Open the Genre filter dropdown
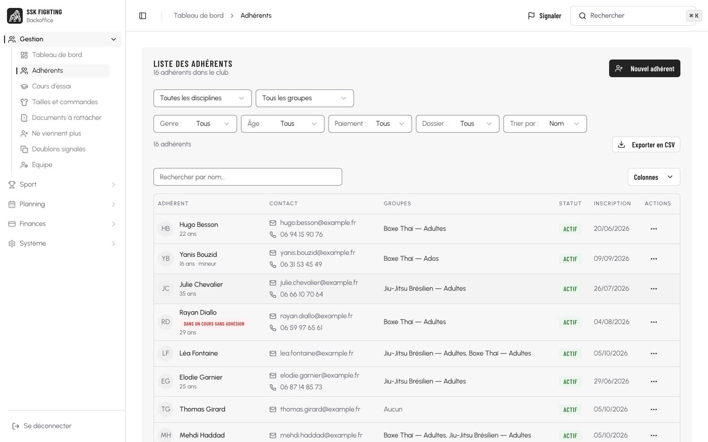Screen dimensions: 708x442 [x=195, y=124]
